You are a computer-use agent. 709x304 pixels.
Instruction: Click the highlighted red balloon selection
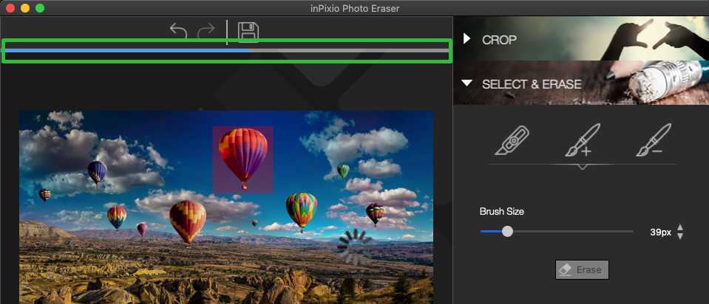pos(242,160)
